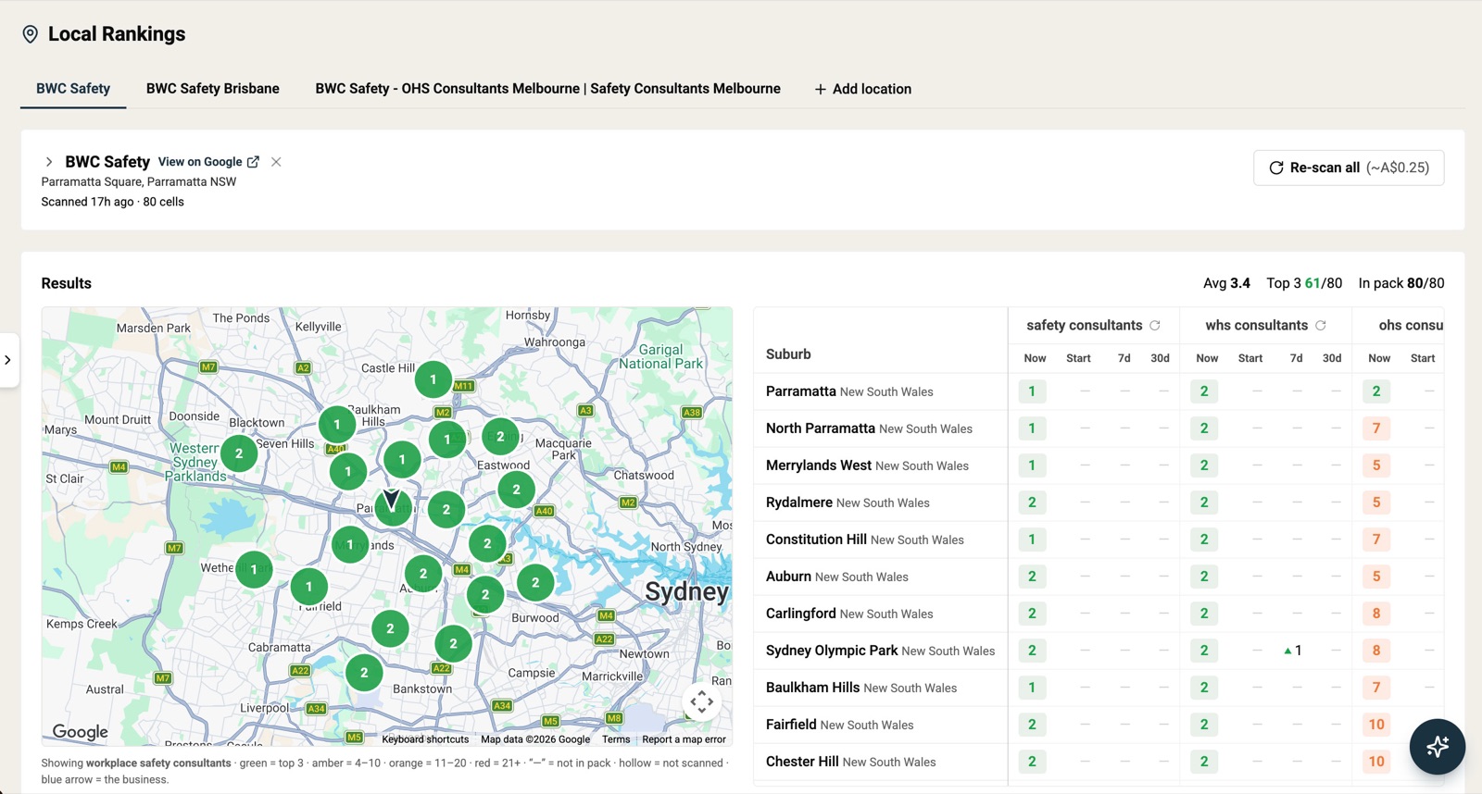Click the rank 2 marker near Bankstown
1482x794 pixels.
tap(364, 673)
